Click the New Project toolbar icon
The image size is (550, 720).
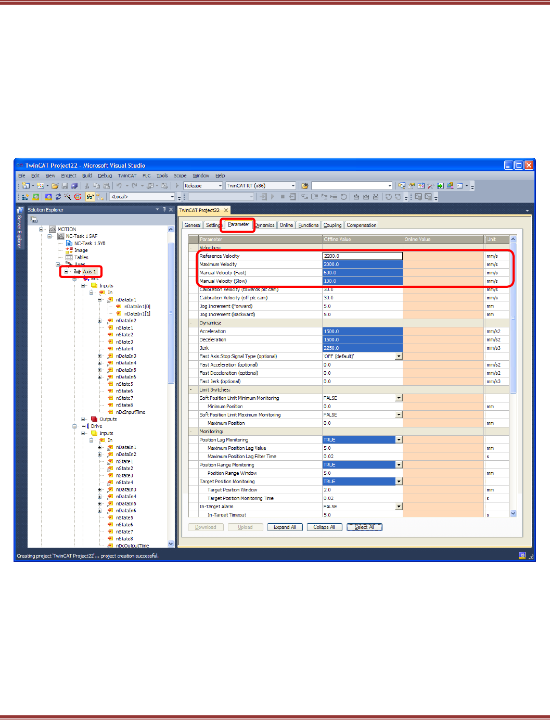click(25, 186)
